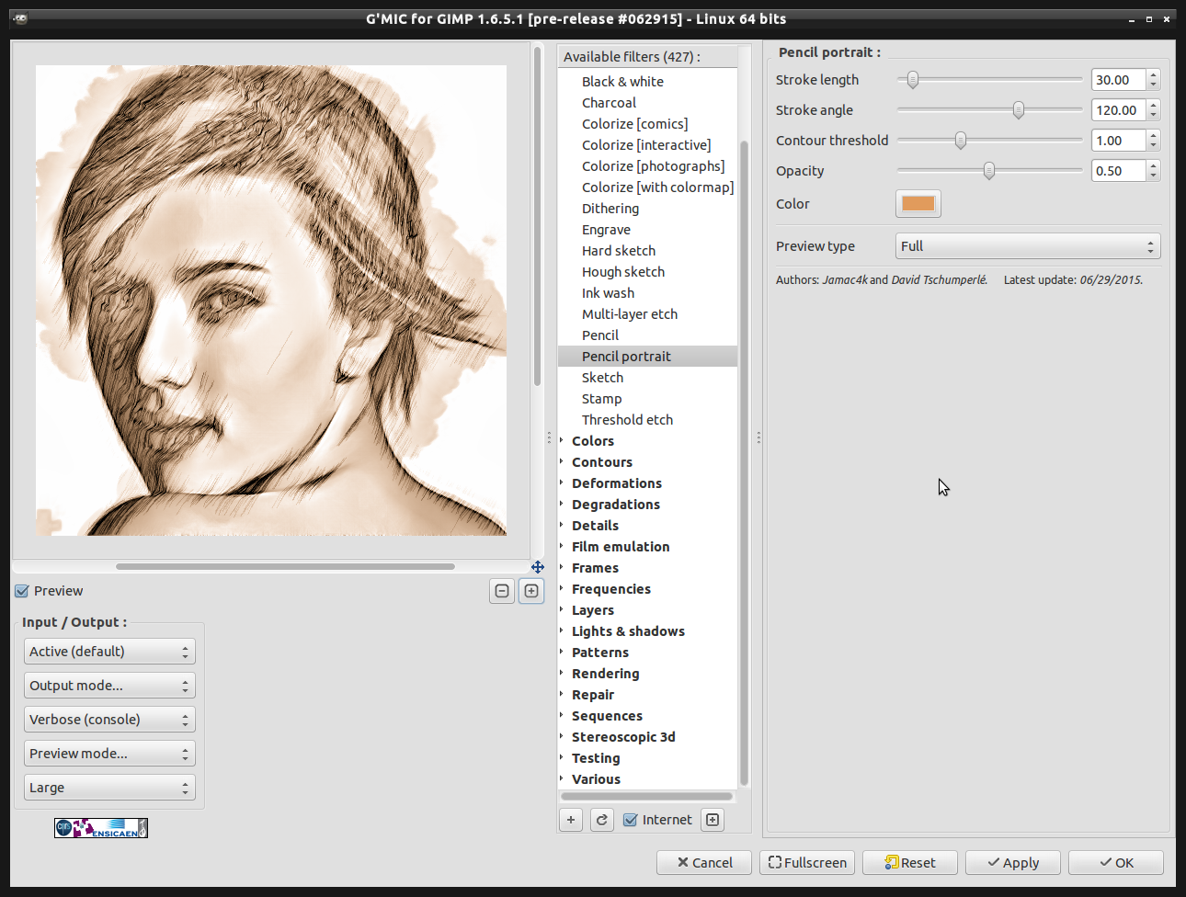Image resolution: width=1186 pixels, height=897 pixels.
Task: Open the Active (default) input dropdown
Action: (x=109, y=652)
